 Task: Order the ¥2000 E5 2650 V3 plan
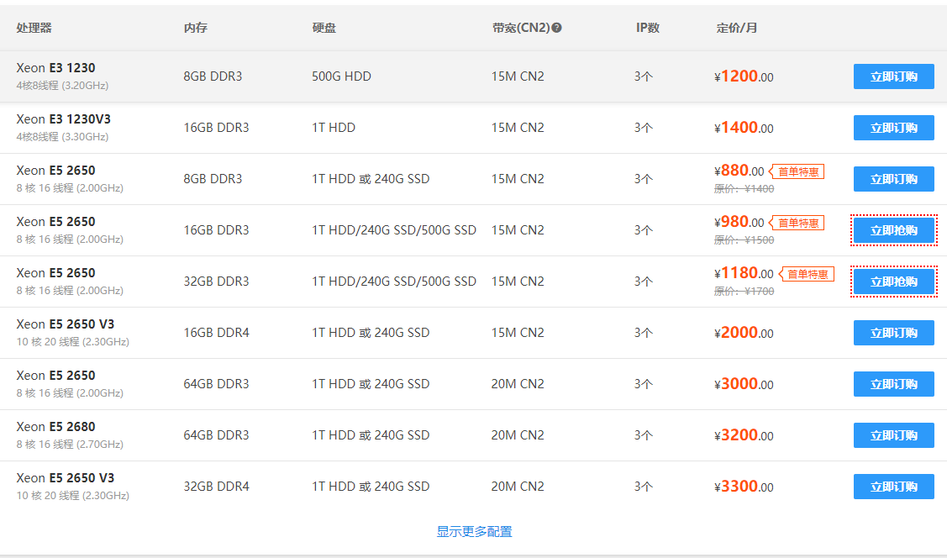coord(894,334)
